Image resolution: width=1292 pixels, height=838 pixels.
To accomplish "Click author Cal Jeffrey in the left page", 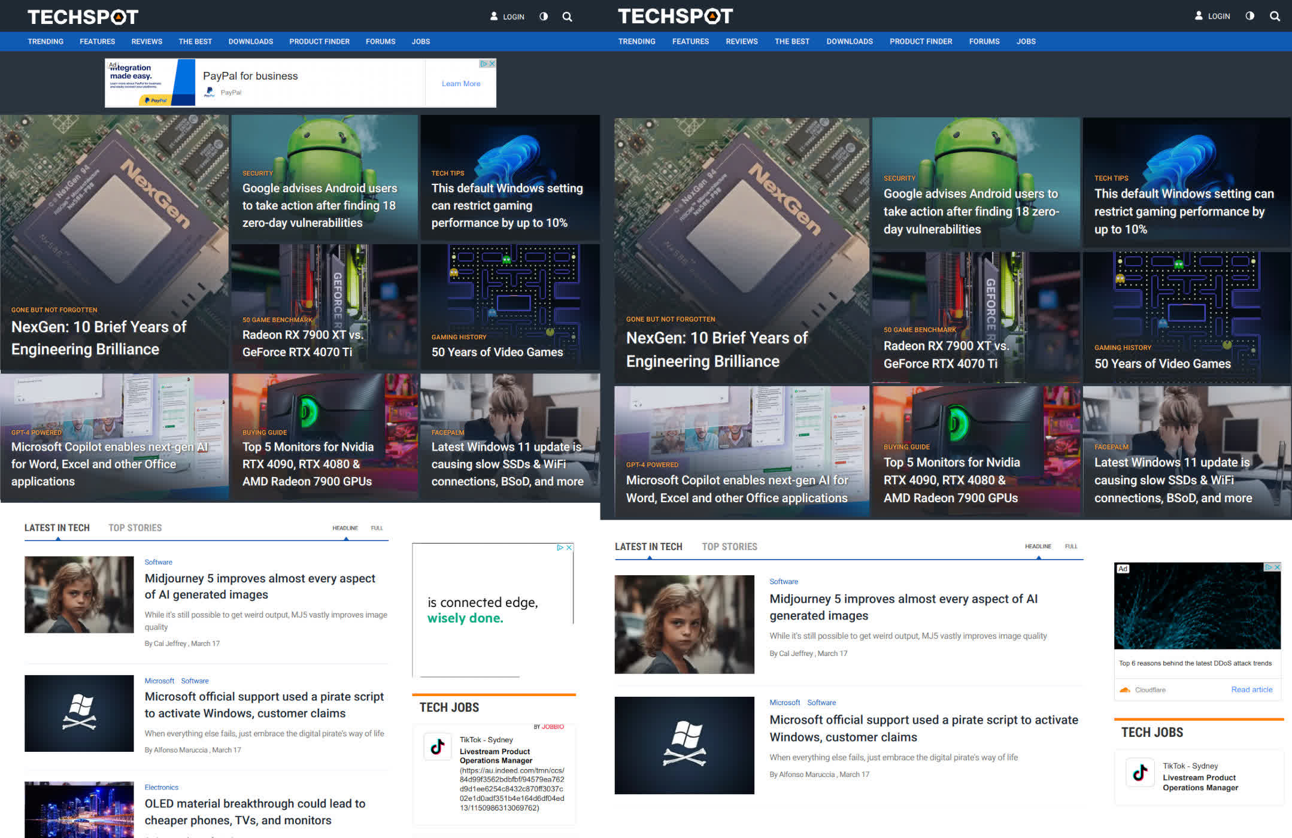I will point(170,643).
